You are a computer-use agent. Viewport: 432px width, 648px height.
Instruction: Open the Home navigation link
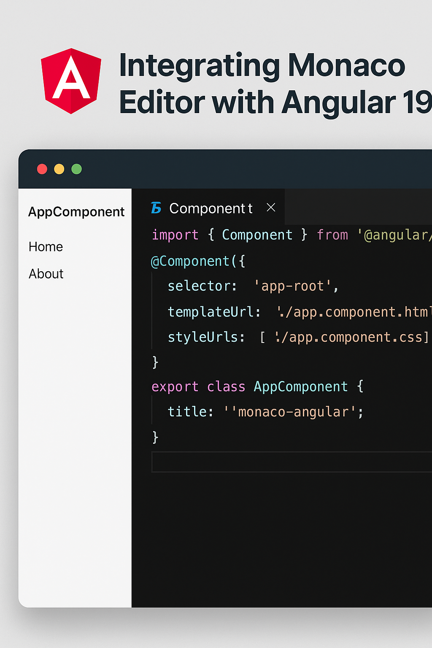(x=45, y=247)
